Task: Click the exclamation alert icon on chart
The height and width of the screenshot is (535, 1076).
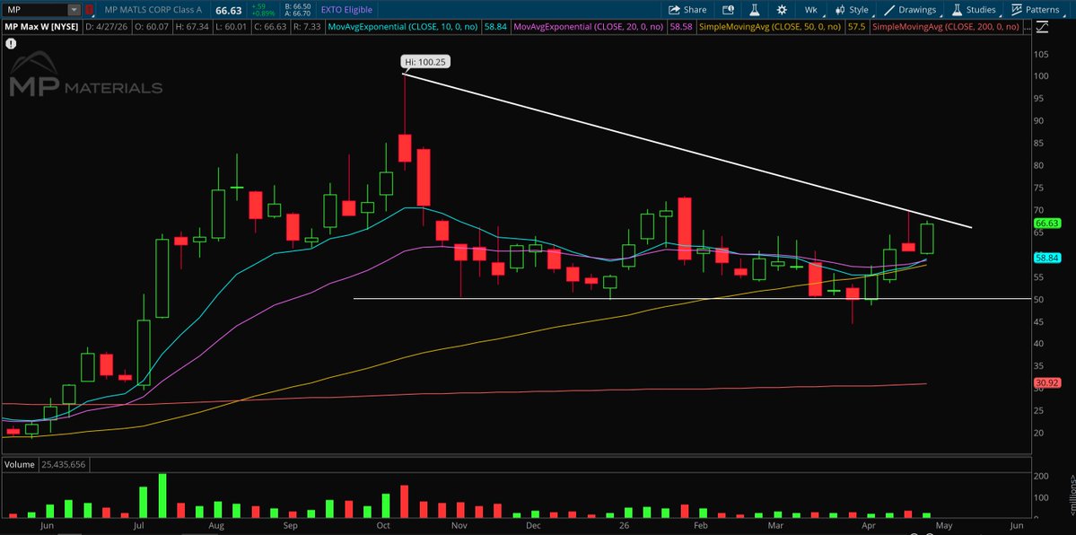Action: point(10,43)
